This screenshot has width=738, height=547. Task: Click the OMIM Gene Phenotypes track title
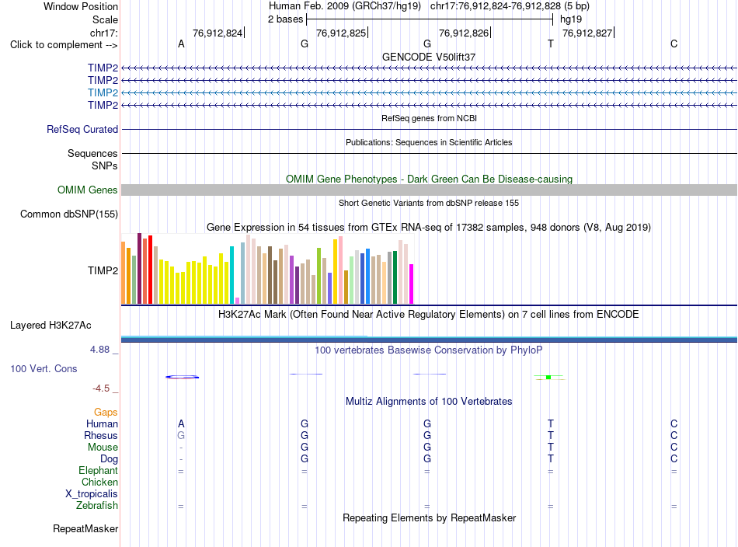pos(430,179)
